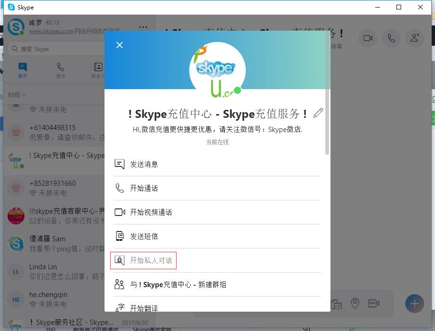Open !!!skype充值客服中心 conversation

click(x=54, y=216)
